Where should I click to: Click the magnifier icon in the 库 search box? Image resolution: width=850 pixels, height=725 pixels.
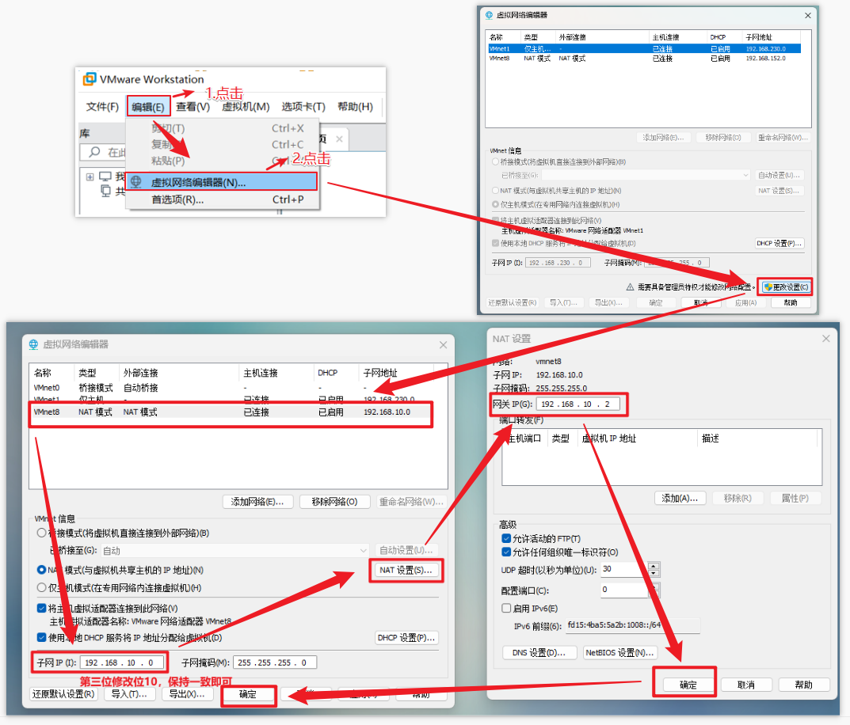94,152
